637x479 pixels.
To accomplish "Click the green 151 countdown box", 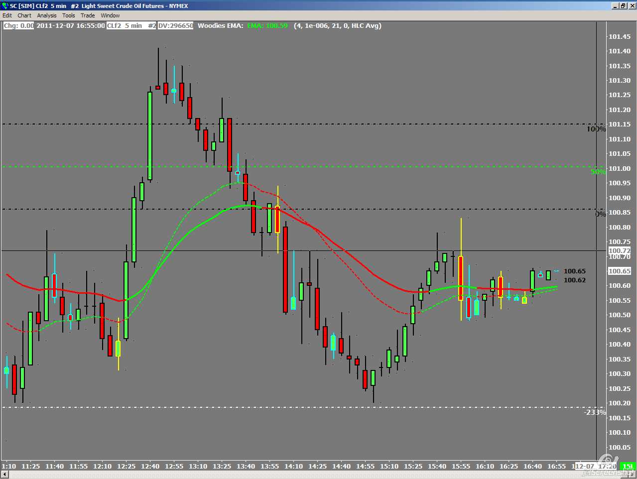I will 629,467.
